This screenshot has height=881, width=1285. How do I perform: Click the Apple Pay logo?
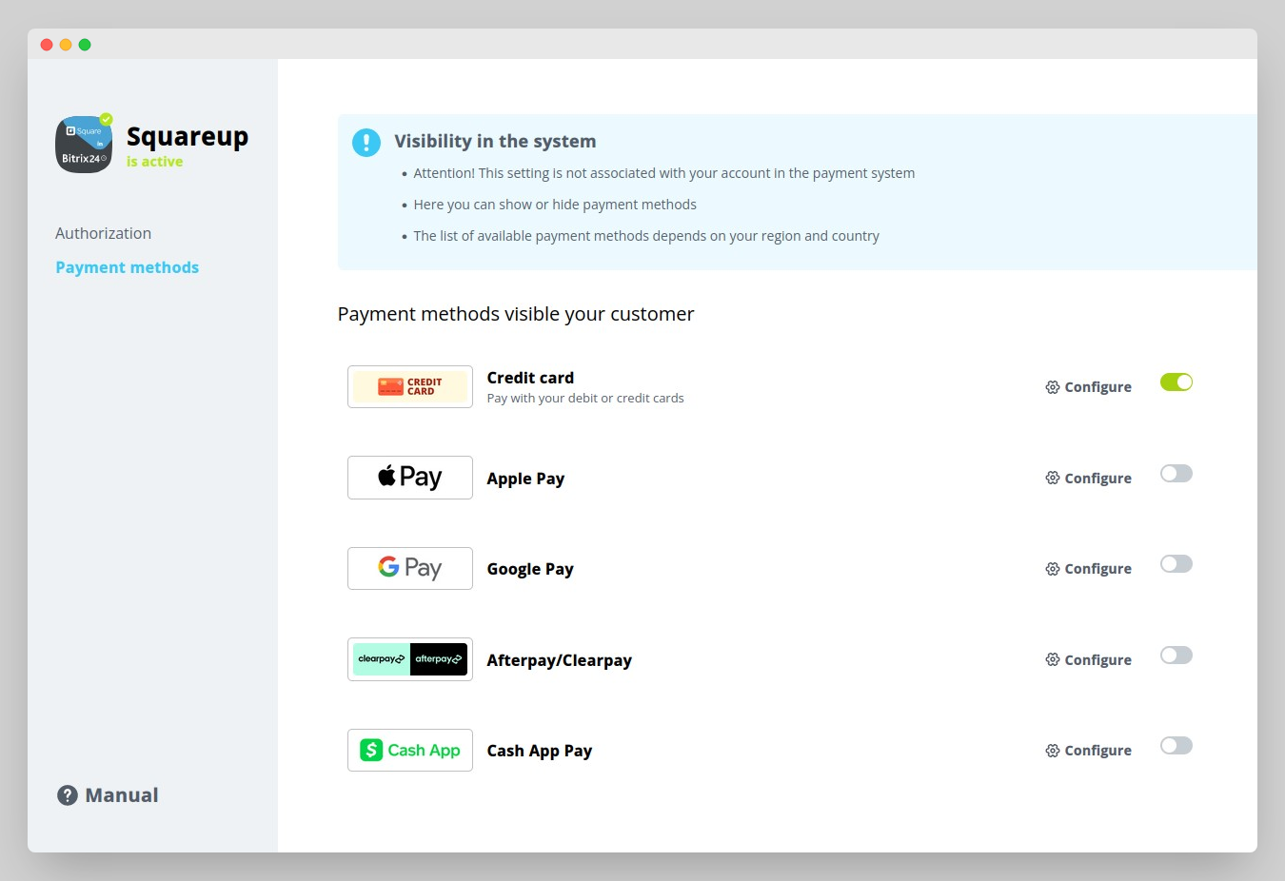tap(410, 478)
